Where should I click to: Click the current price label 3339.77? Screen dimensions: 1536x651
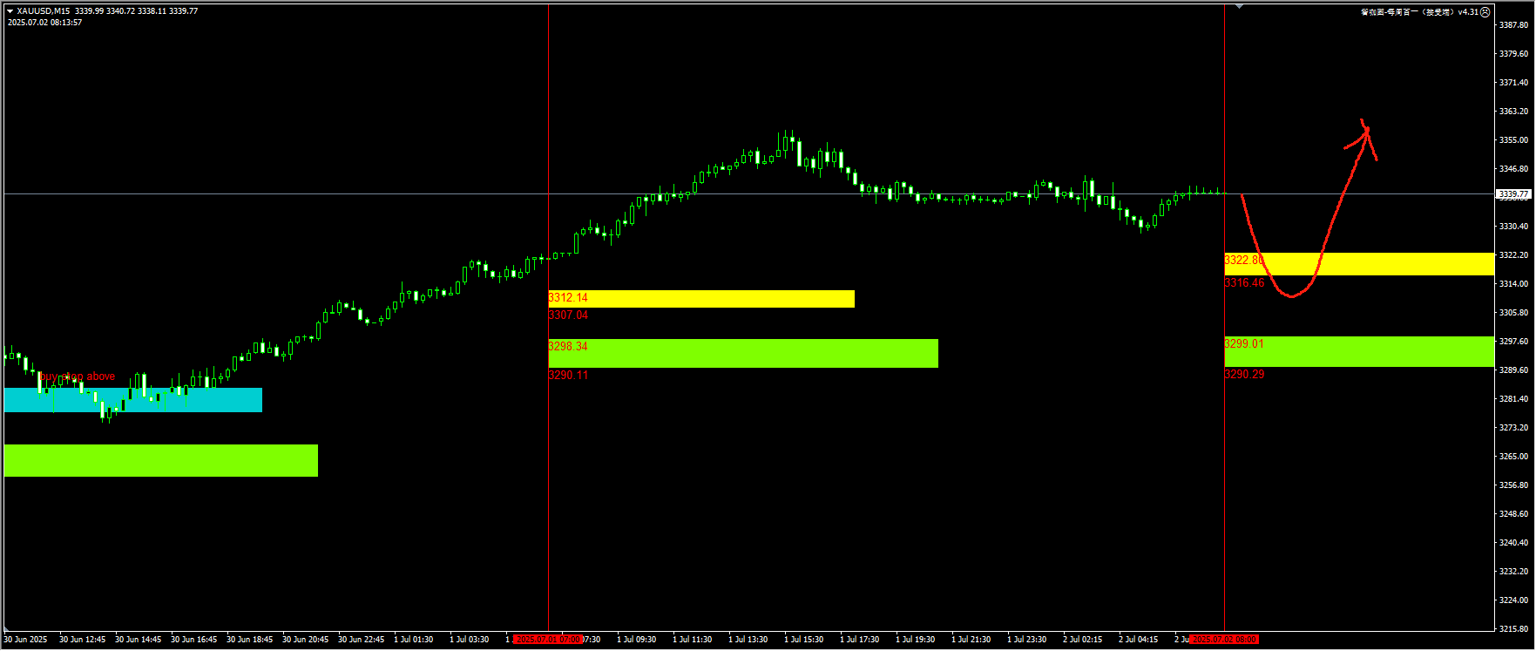[x=1512, y=194]
